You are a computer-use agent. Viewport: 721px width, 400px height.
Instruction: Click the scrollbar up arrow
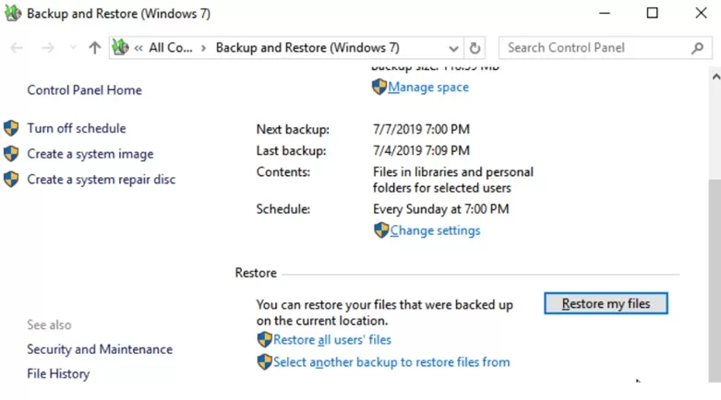[x=715, y=76]
